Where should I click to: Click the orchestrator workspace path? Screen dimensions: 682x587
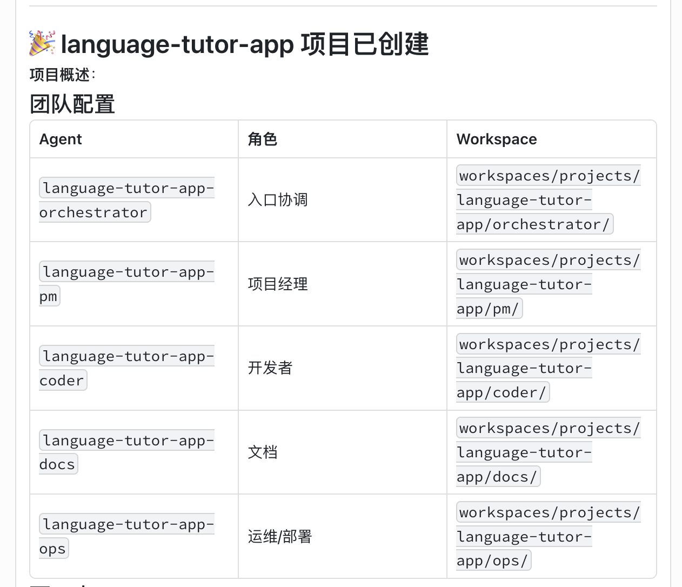tap(548, 200)
